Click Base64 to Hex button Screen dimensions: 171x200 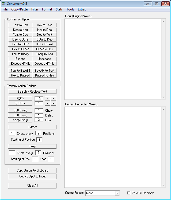(x=44, y=75)
